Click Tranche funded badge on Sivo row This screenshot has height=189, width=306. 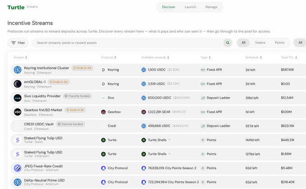click(x=77, y=96)
